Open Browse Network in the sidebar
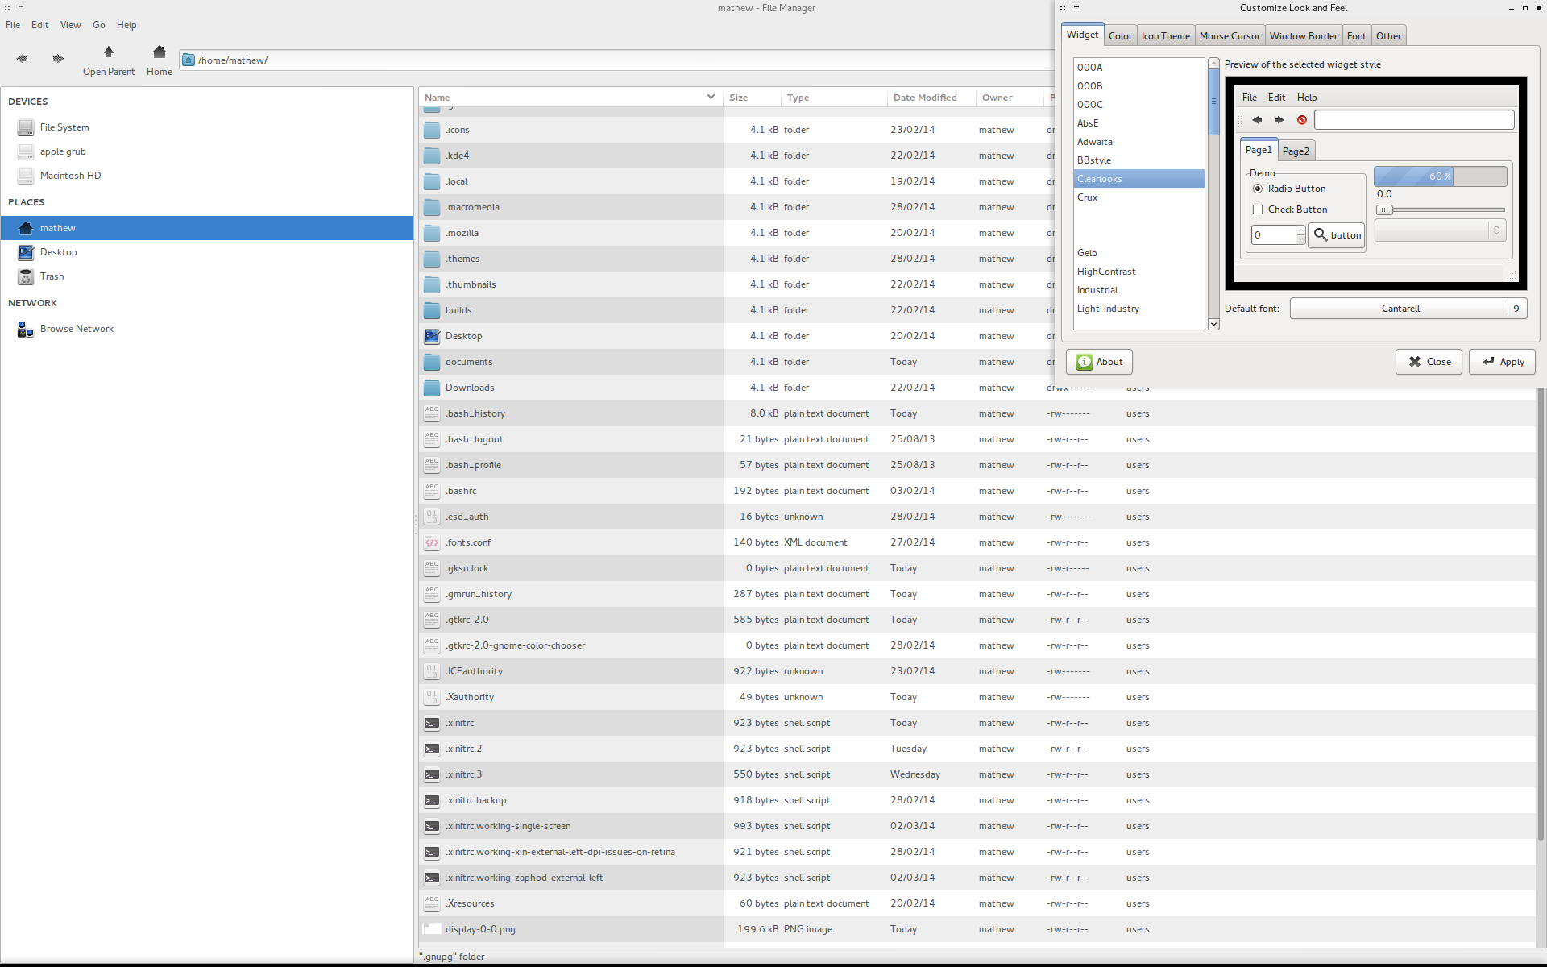This screenshot has height=967, width=1547. click(77, 329)
